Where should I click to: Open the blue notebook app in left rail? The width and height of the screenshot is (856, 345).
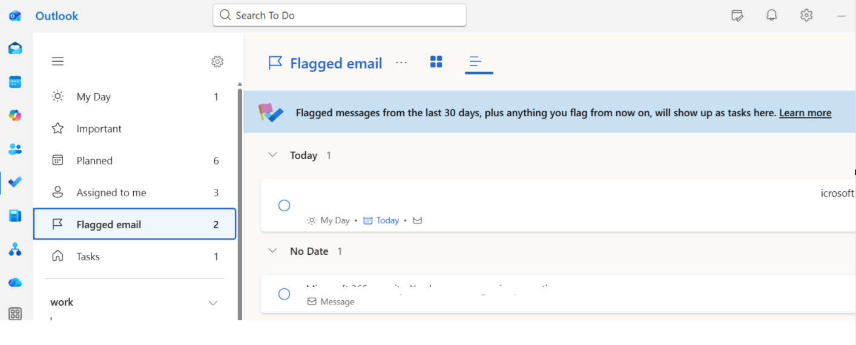pos(15,216)
